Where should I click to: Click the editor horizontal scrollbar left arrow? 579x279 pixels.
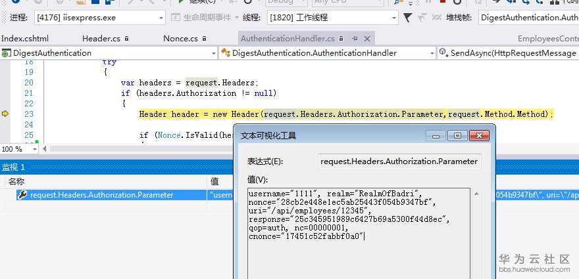coord(45,149)
